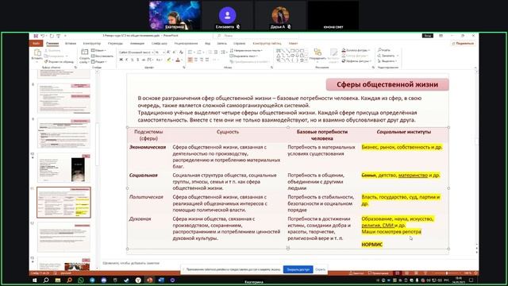Click the bulleted list icon
The image size is (508, 286).
[x=190, y=52]
